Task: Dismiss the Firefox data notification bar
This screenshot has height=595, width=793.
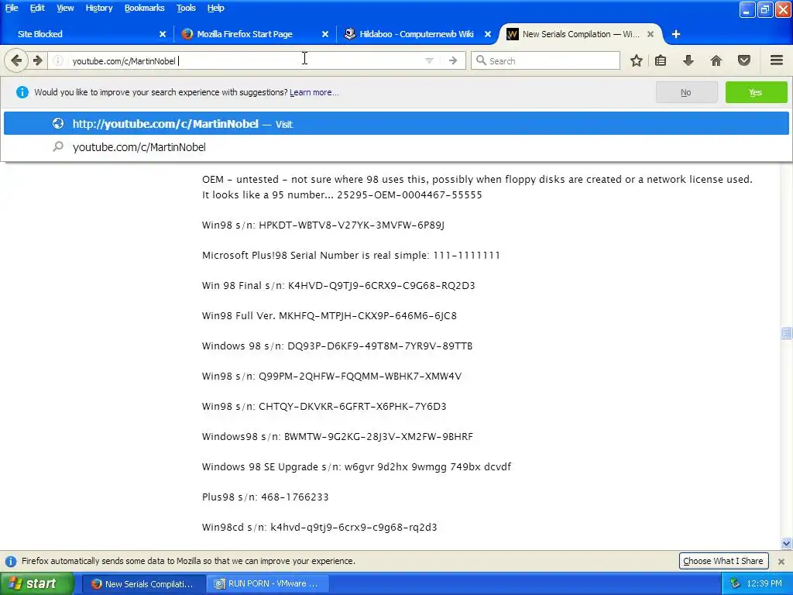Action: (x=781, y=562)
